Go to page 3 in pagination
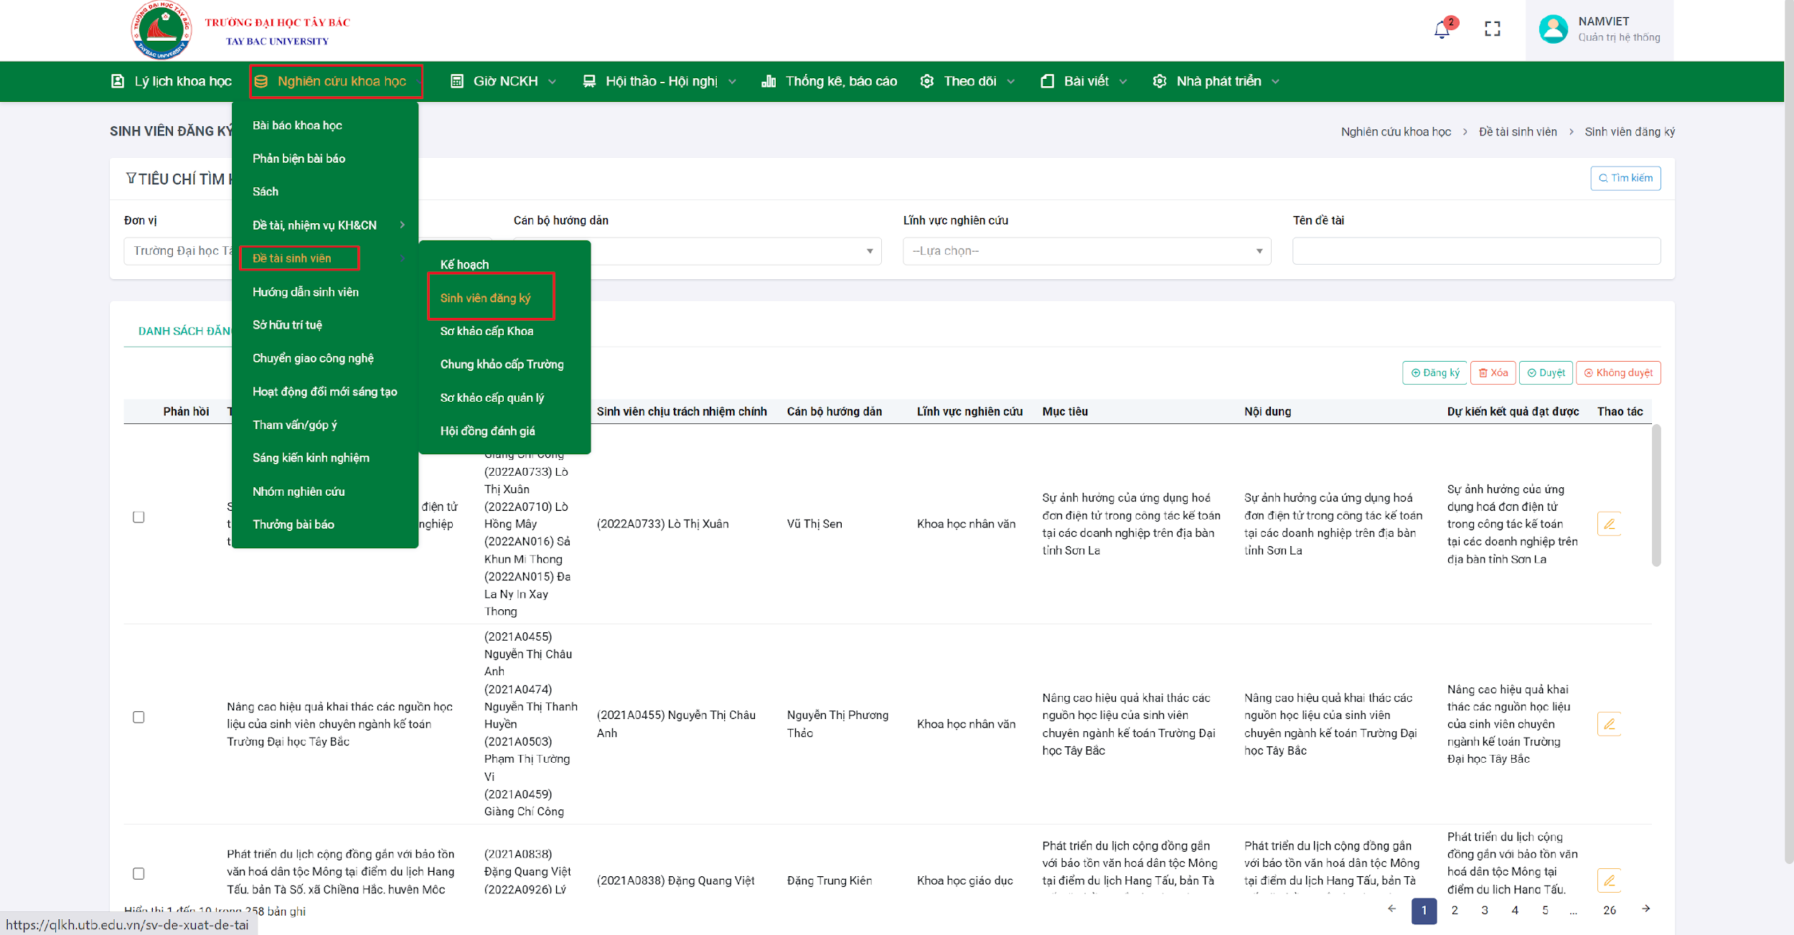The image size is (1794, 935). [1485, 910]
